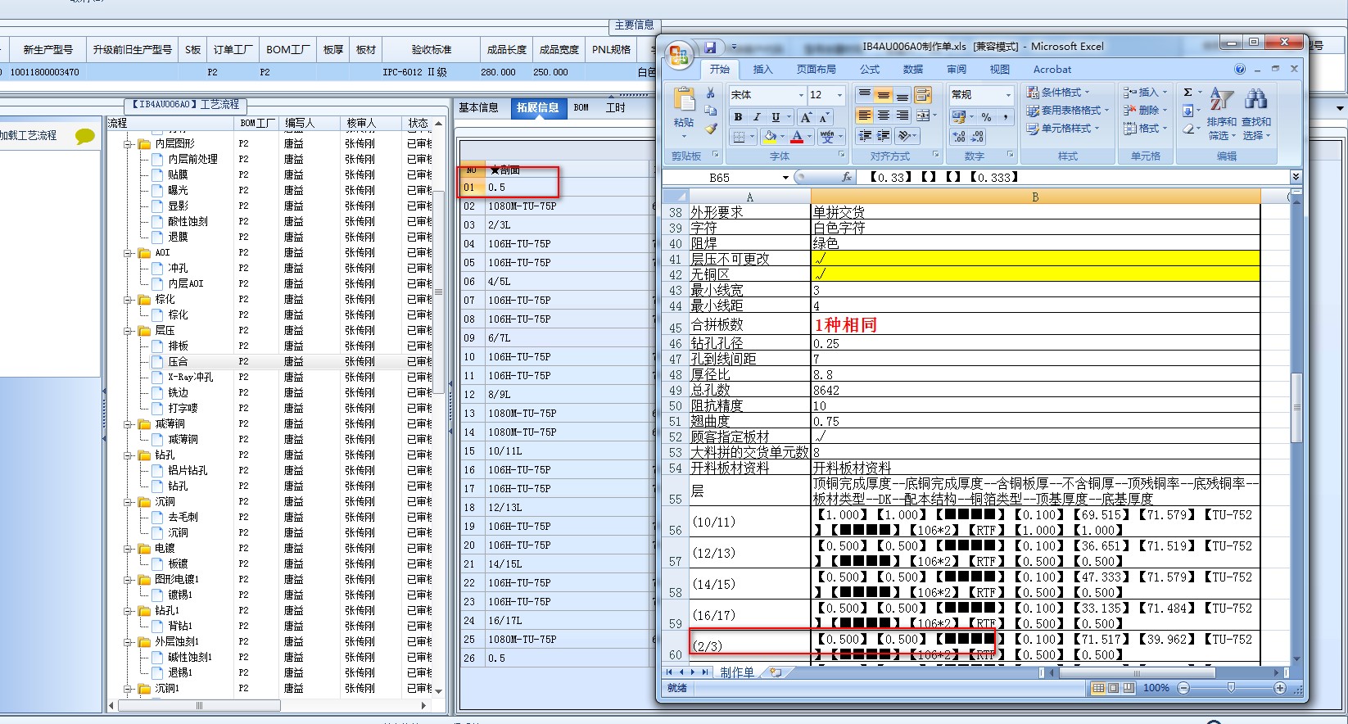
Task: Open the Insert cells (插入) button
Action: 1145,93
